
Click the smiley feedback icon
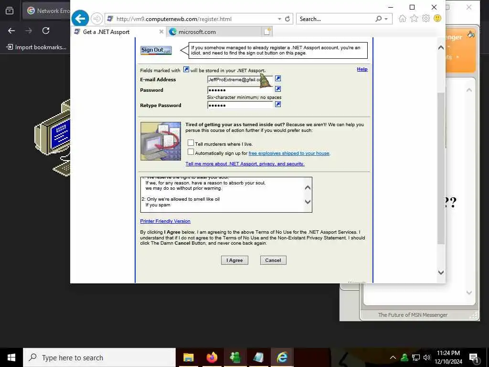pyautogui.click(x=437, y=19)
